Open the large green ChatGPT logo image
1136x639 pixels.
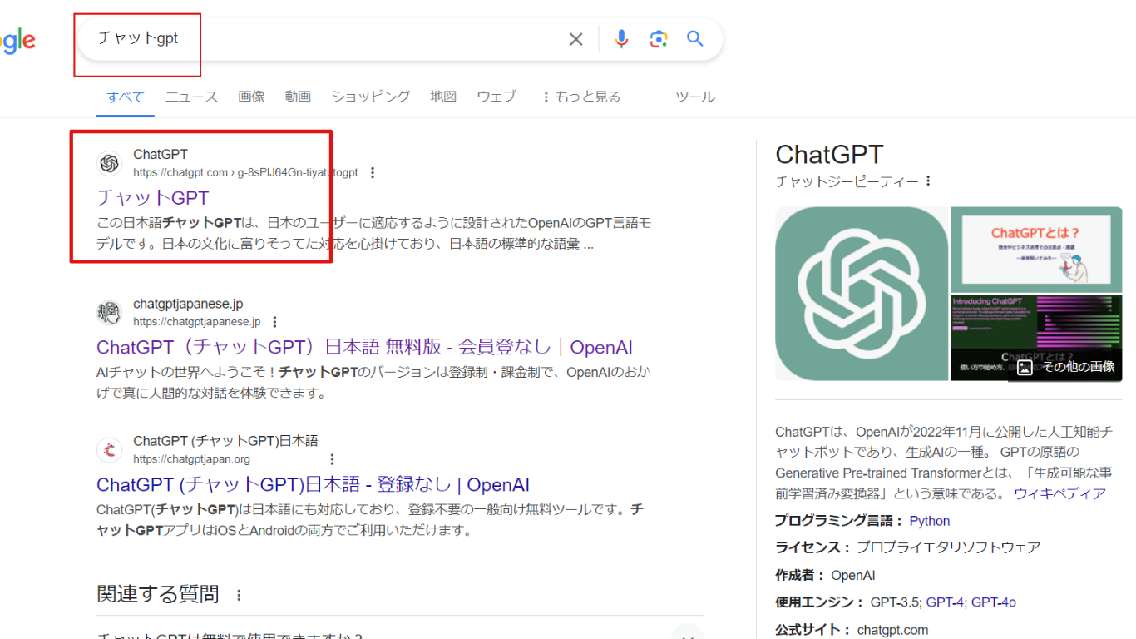[x=862, y=294]
